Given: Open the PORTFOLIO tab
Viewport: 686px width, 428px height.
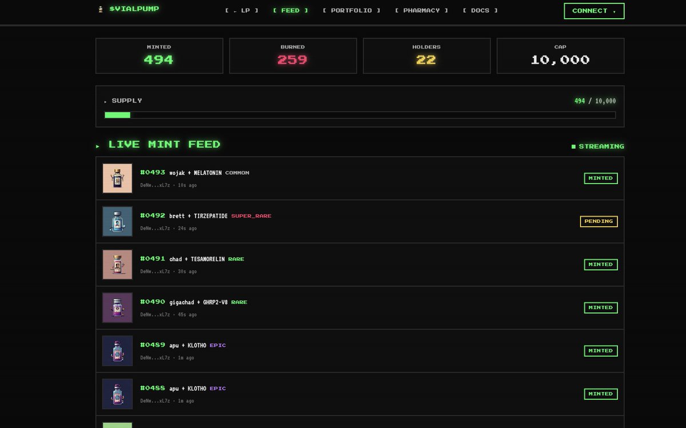Looking at the screenshot, I should [x=352, y=10].
